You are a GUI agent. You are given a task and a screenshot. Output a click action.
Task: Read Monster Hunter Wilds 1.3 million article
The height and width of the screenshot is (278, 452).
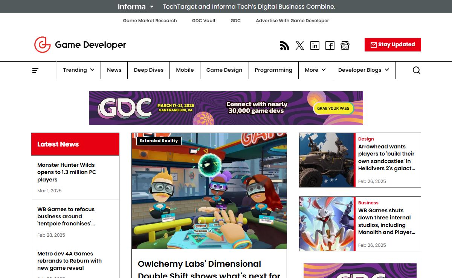(x=67, y=172)
